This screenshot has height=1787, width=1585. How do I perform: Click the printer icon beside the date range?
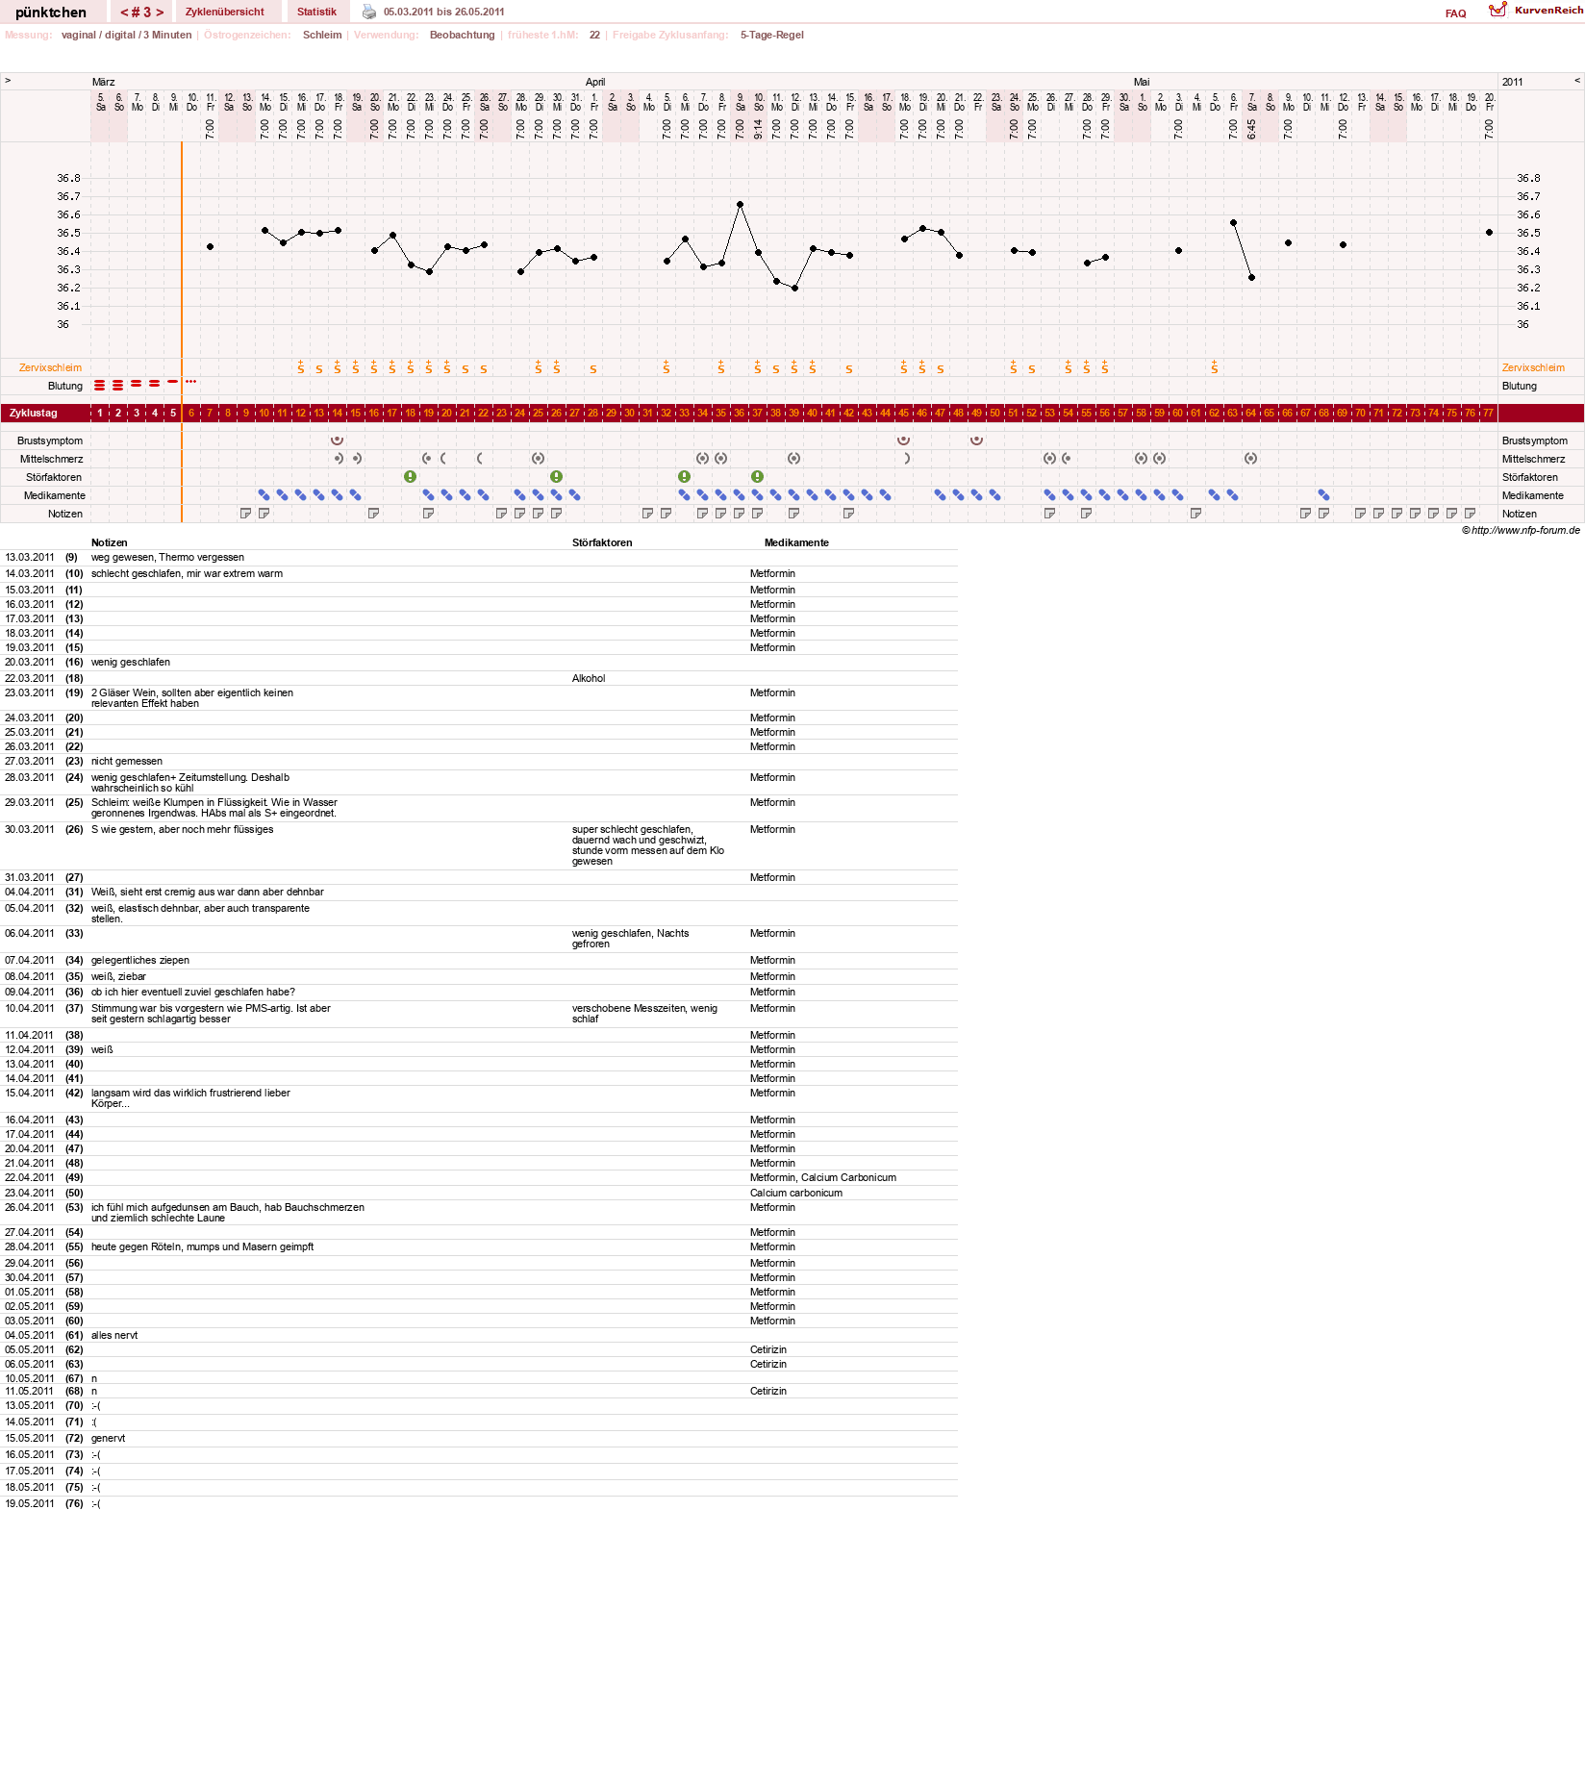tap(369, 12)
